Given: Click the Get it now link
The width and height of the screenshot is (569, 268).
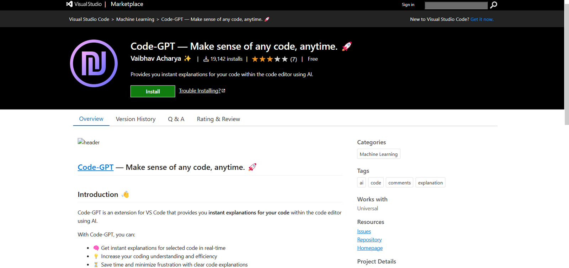Looking at the screenshot, I should pyautogui.click(x=482, y=19).
